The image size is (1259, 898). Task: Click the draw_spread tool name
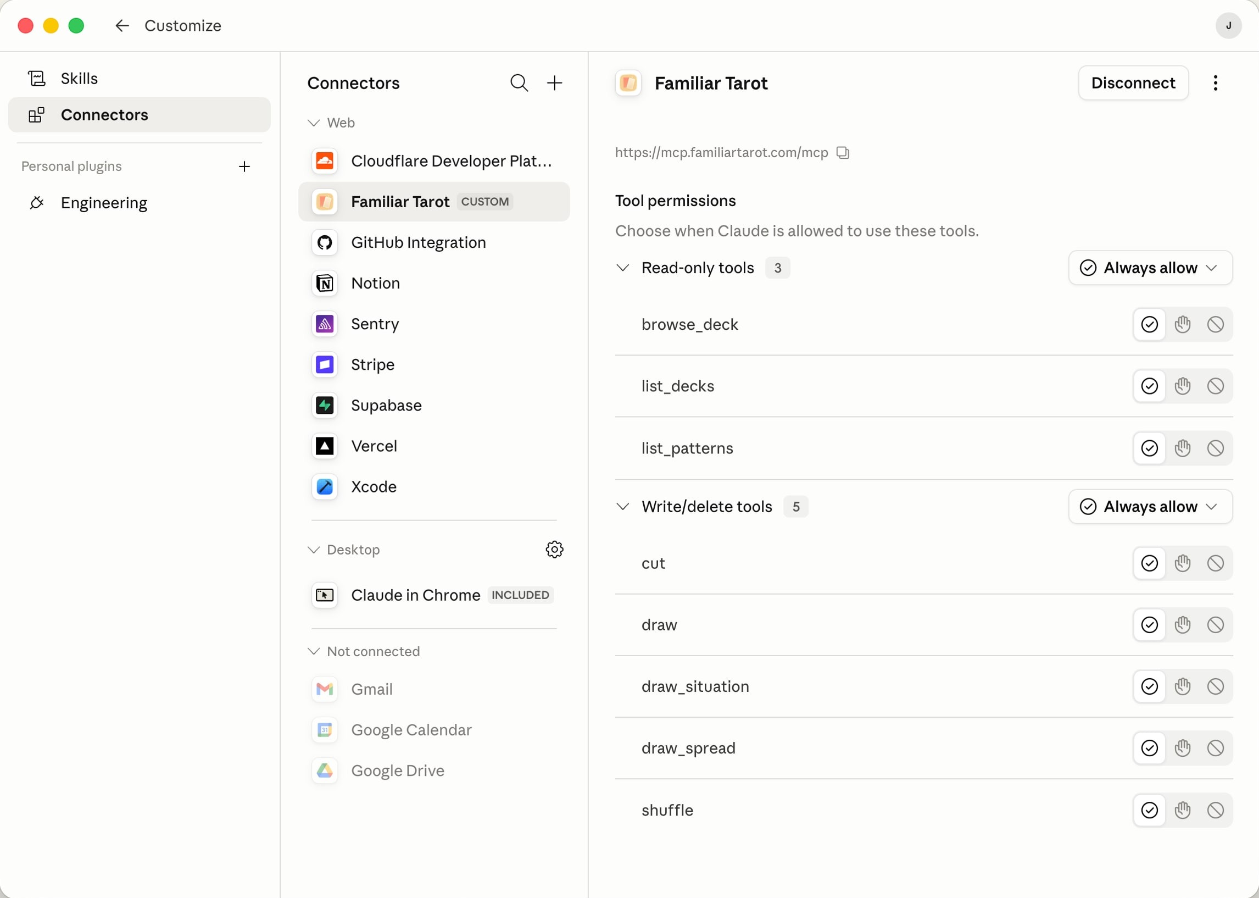pos(688,748)
